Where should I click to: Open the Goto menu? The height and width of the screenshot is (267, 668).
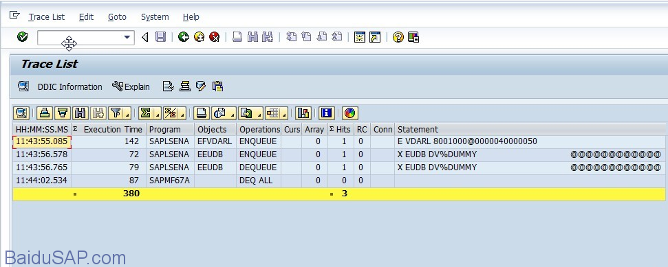tap(117, 17)
